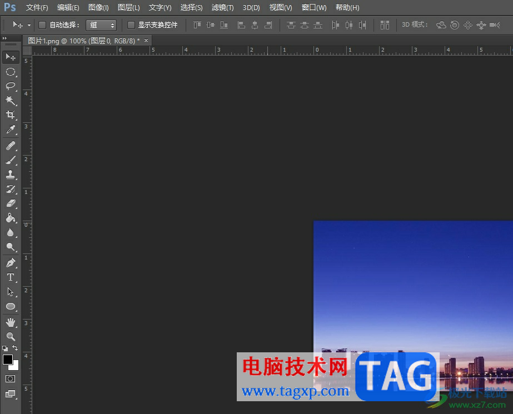Toggle Quick Mask mode
The image size is (513, 414).
(11, 378)
